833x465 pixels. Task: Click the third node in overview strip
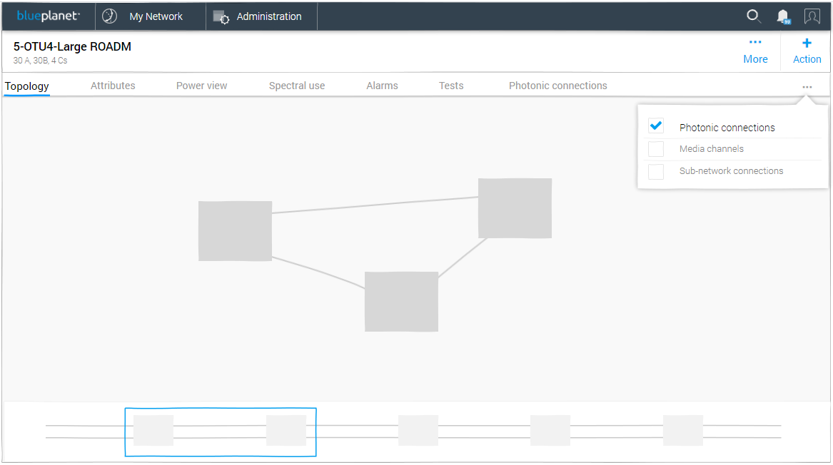coord(418,431)
